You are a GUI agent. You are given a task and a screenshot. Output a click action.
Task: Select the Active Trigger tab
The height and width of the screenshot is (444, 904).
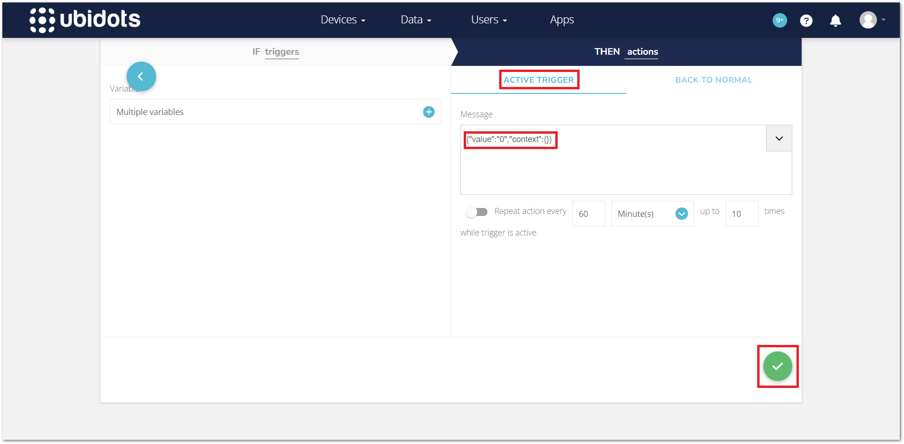[538, 80]
